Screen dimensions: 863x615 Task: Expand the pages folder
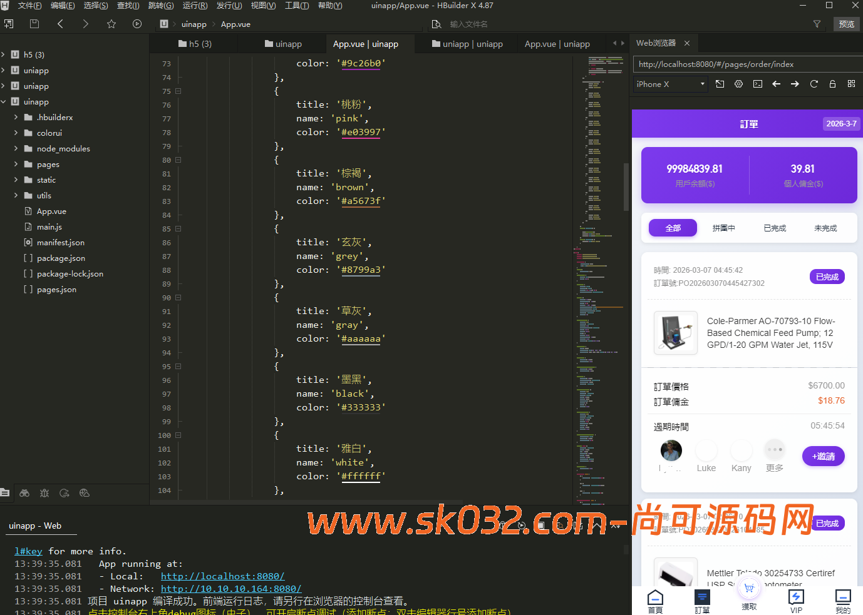point(16,164)
